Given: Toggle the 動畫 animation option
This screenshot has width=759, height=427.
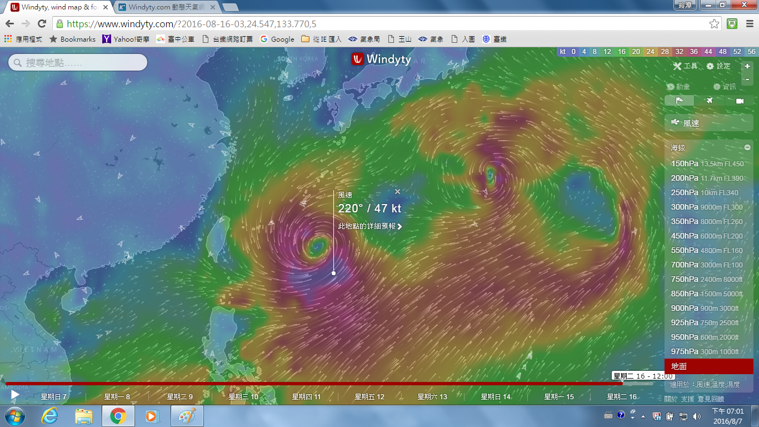Looking at the screenshot, I should (678, 87).
